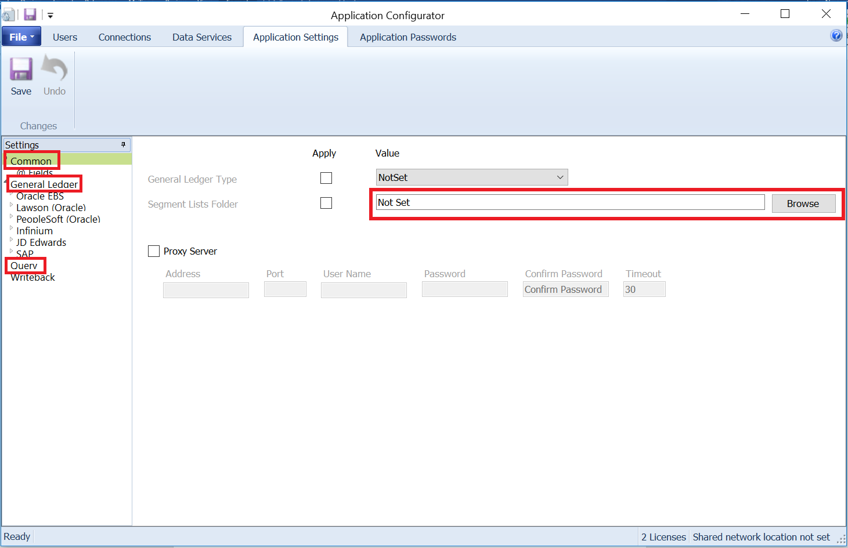848x548 pixels.
Task: Click the Browse button for Segment Lists Folder
Action: [x=803, y=203]
